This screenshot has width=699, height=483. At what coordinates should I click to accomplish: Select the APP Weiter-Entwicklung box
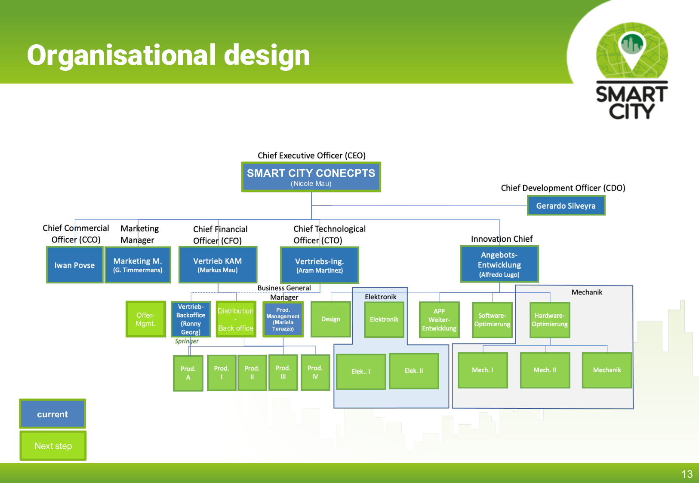[439, 320]
